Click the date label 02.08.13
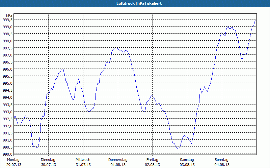 pos(153,165)
